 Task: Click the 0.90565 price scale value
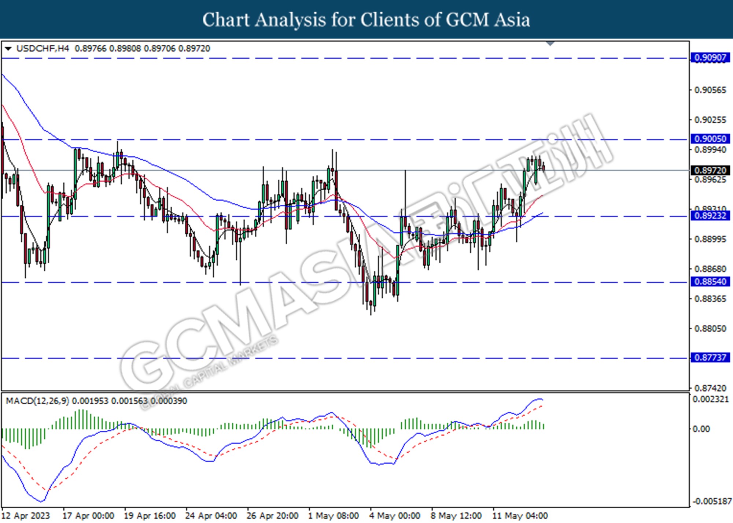coord(710,90)
